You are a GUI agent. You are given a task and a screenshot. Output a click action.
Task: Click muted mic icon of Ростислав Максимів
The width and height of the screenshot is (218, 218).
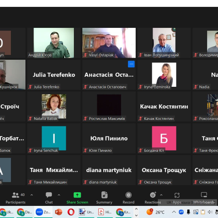(85, 119)
